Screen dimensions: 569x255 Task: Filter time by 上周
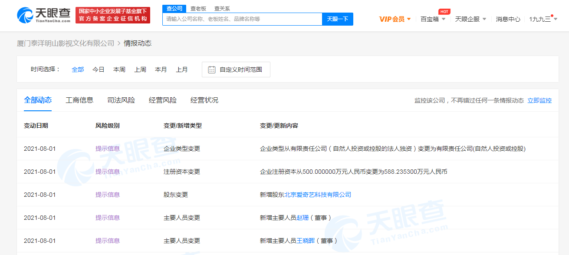point(140,70)
